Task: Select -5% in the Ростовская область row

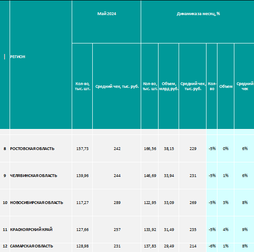Action: [x=212, y=148]
